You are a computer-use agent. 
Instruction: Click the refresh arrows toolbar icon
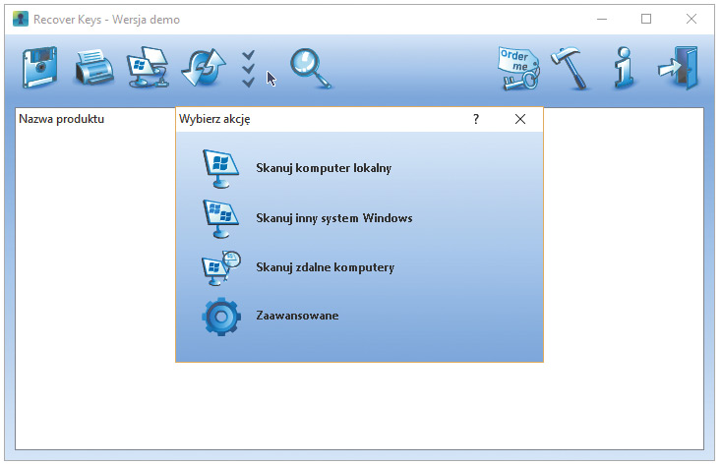pos(204,67)
